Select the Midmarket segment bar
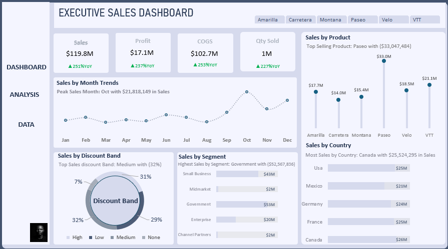 click(x=217, y=189)
